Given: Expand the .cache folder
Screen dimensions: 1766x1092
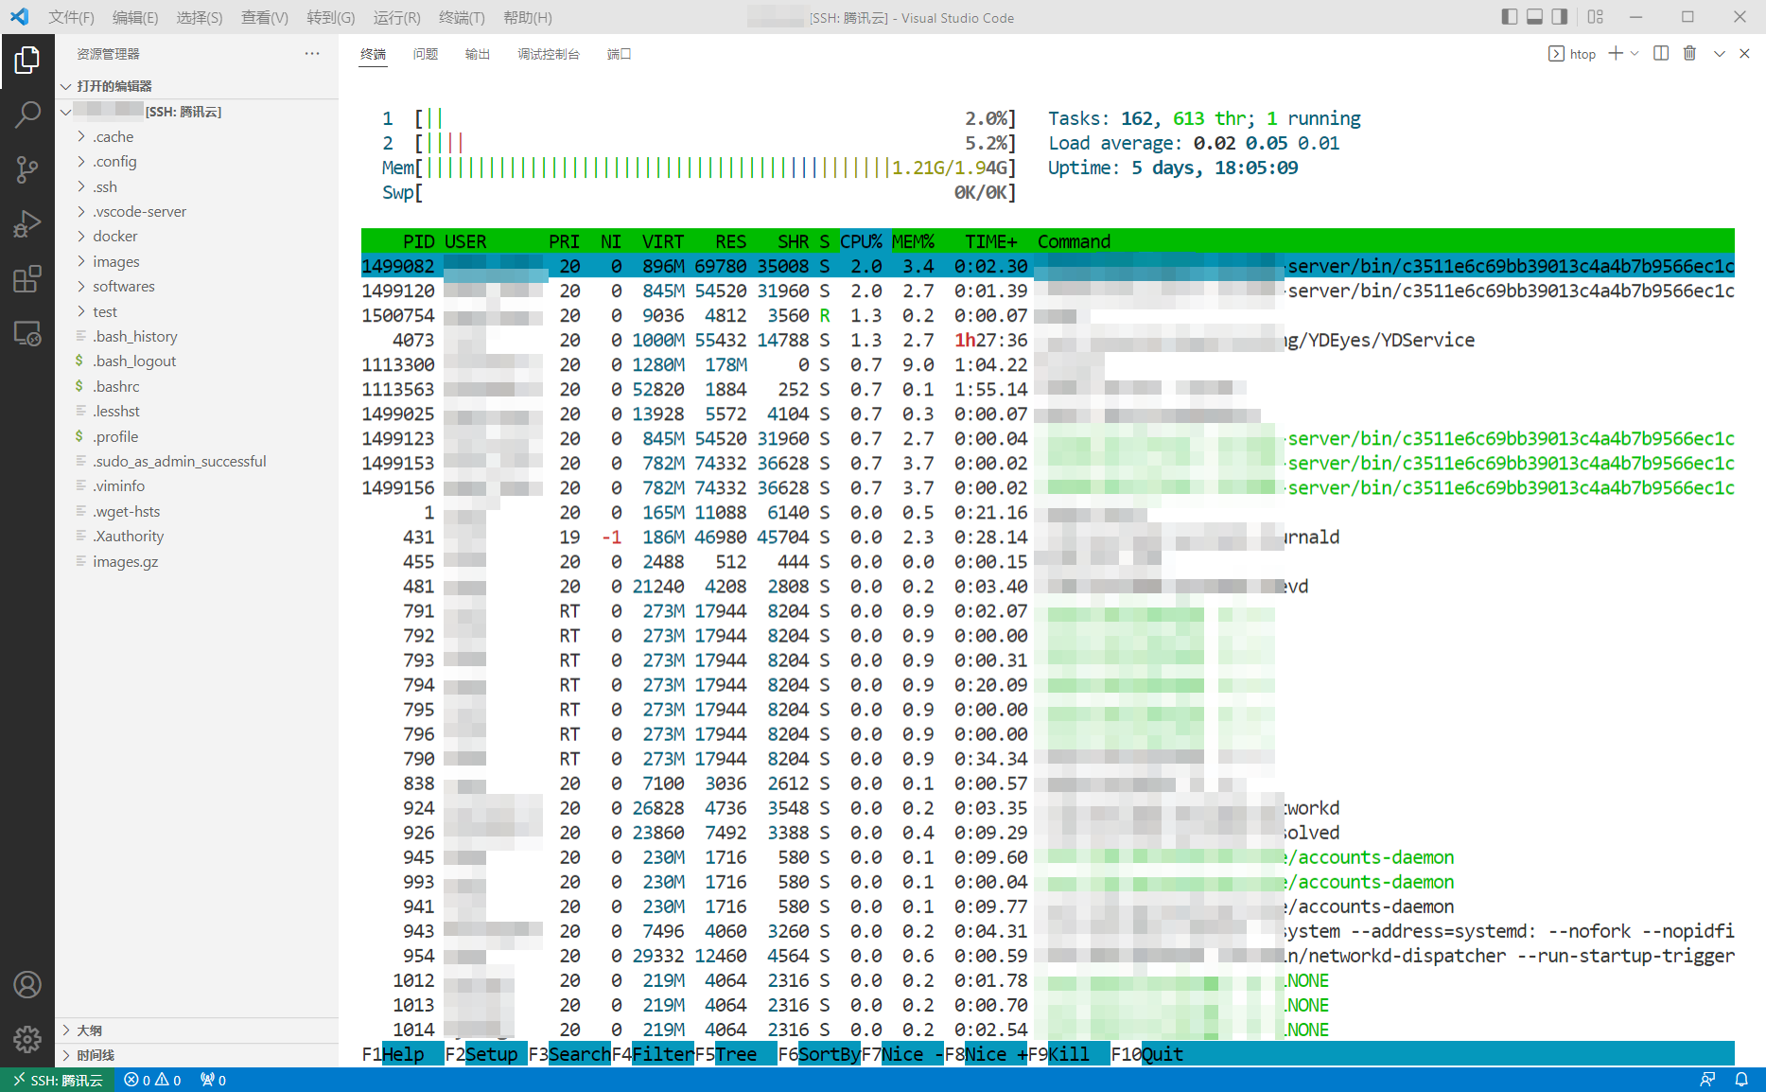Looking at the screenshot, I should tap(197, 136).
